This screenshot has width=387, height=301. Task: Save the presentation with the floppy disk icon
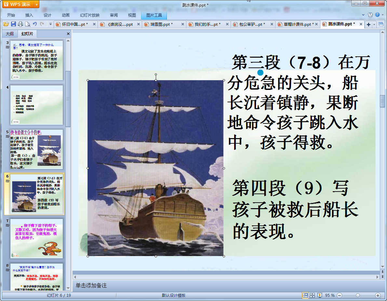point(14,24)
